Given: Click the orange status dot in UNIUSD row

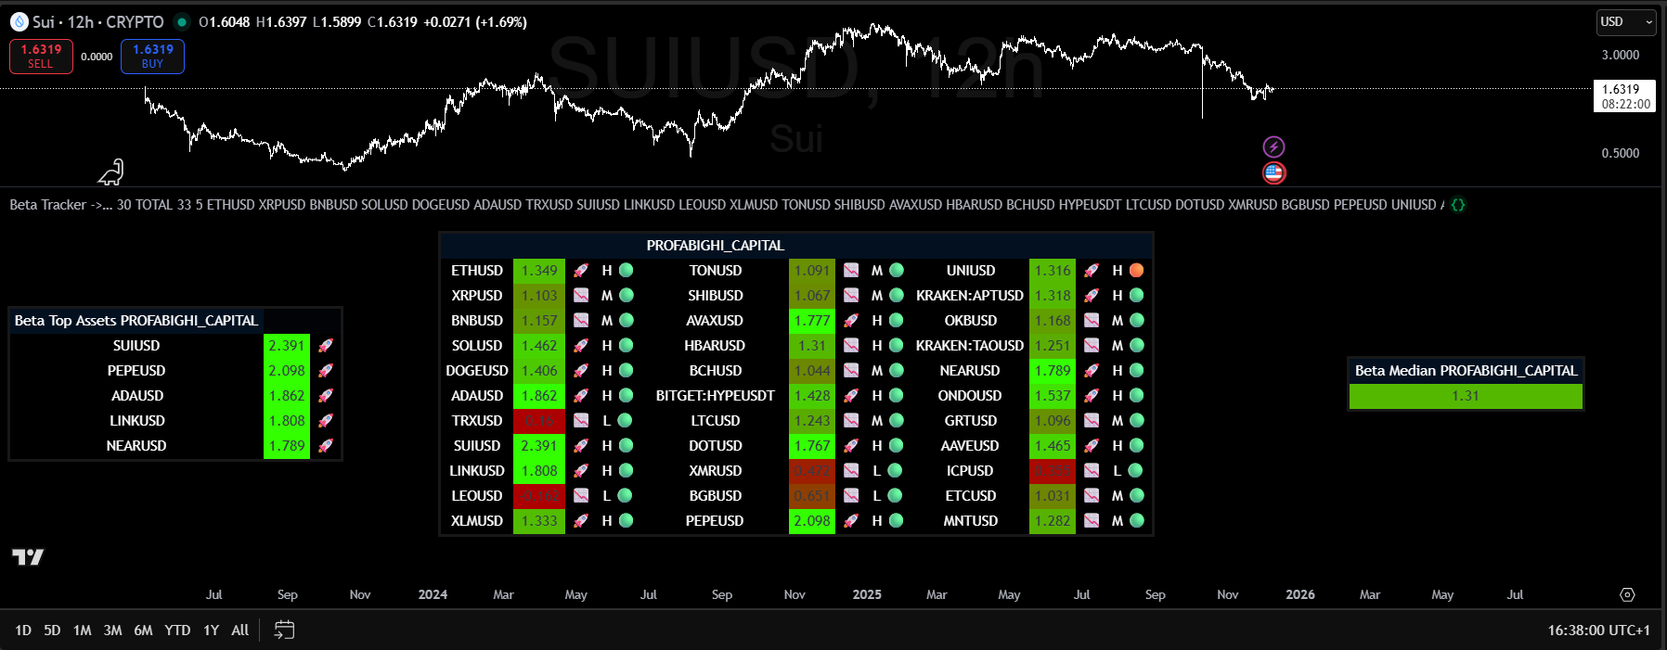Looking at the screenshot, I should point(1136,271).
